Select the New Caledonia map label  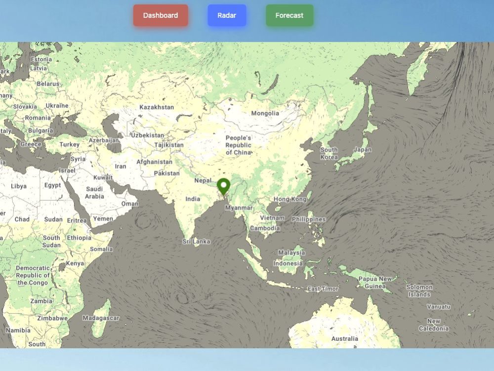pyautogui.click(x=434, y=325)
